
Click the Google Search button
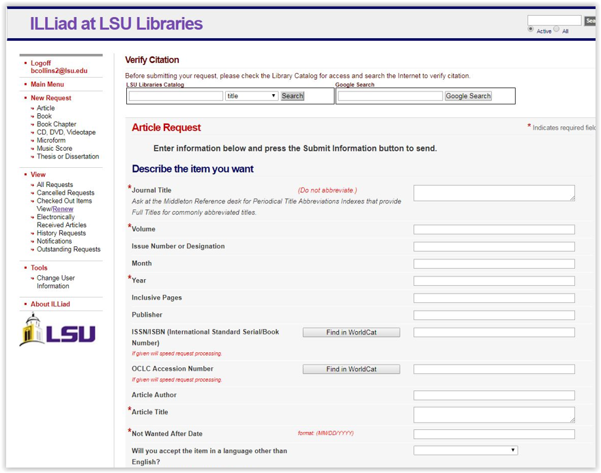(468, 96)
